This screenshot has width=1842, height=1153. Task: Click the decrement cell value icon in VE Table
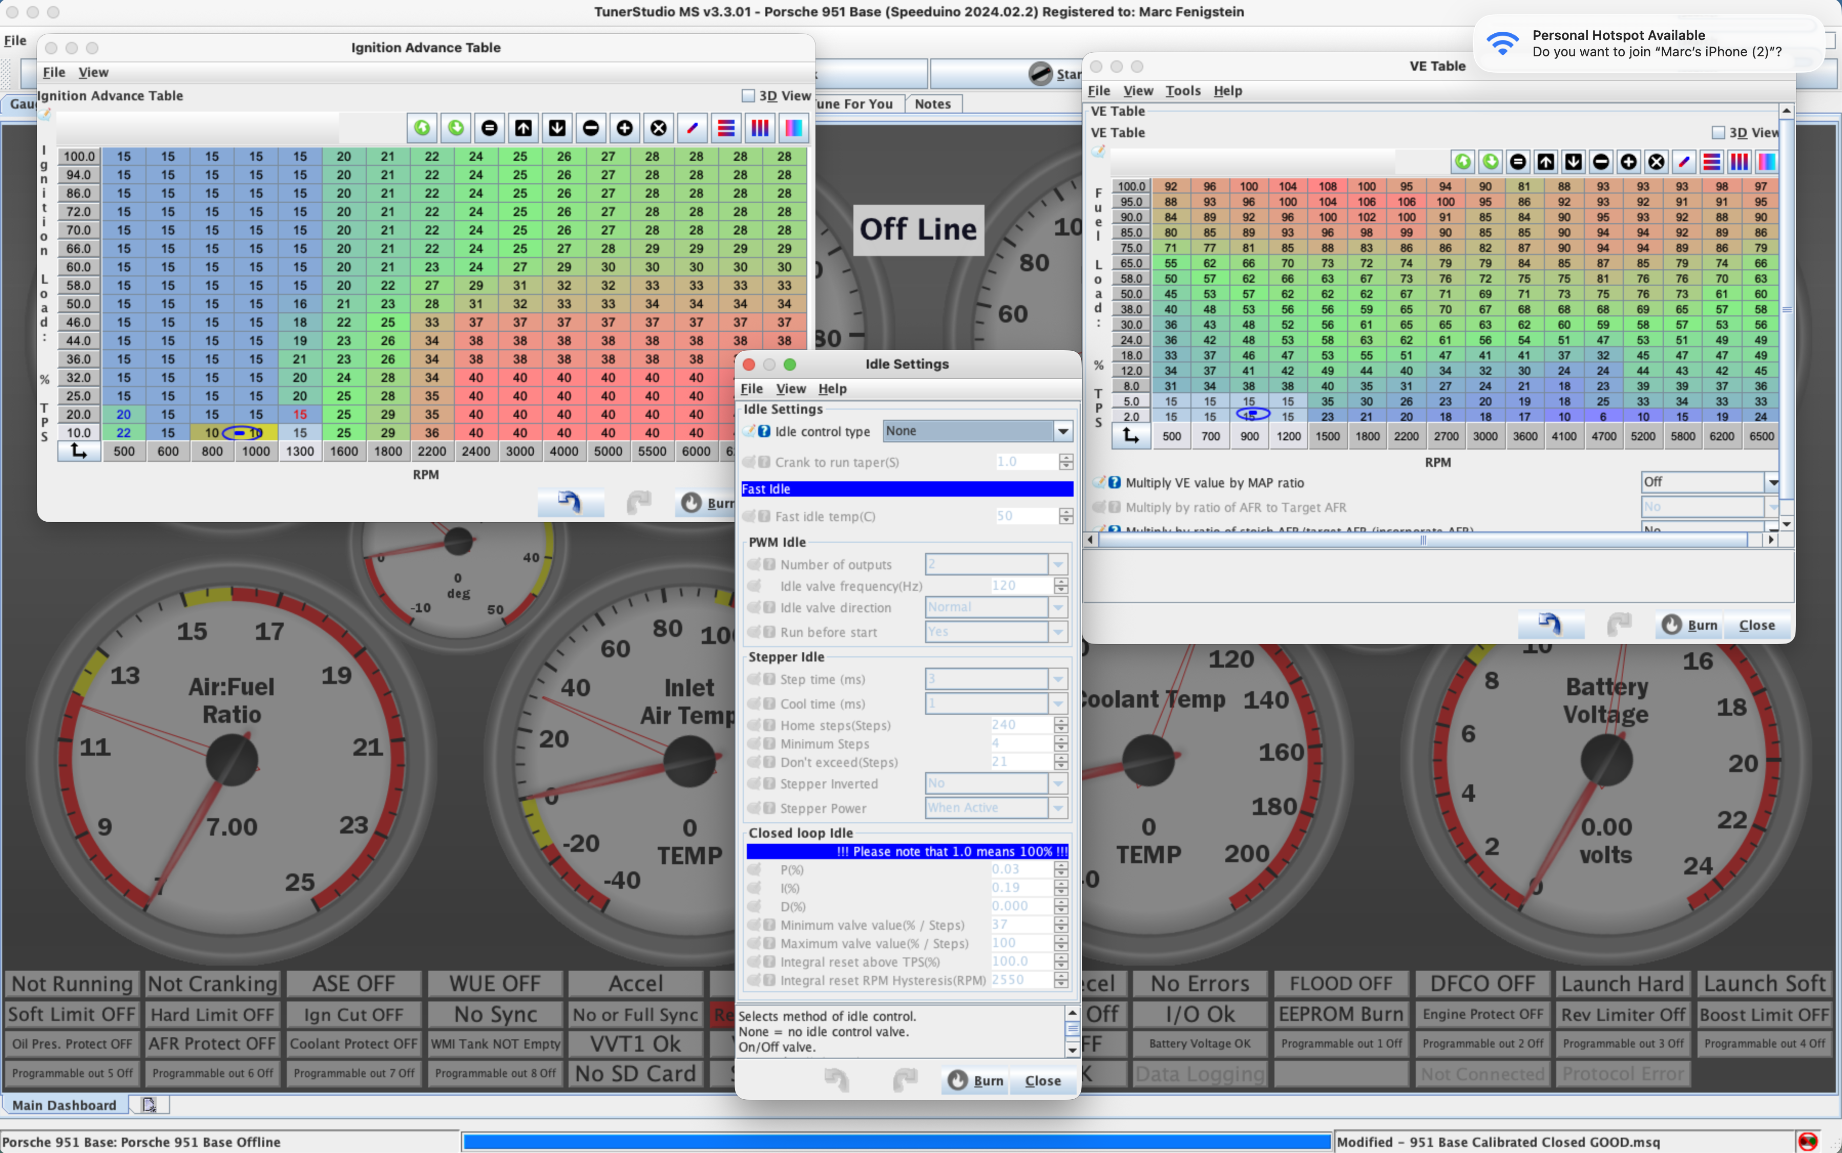(1600, 162)
